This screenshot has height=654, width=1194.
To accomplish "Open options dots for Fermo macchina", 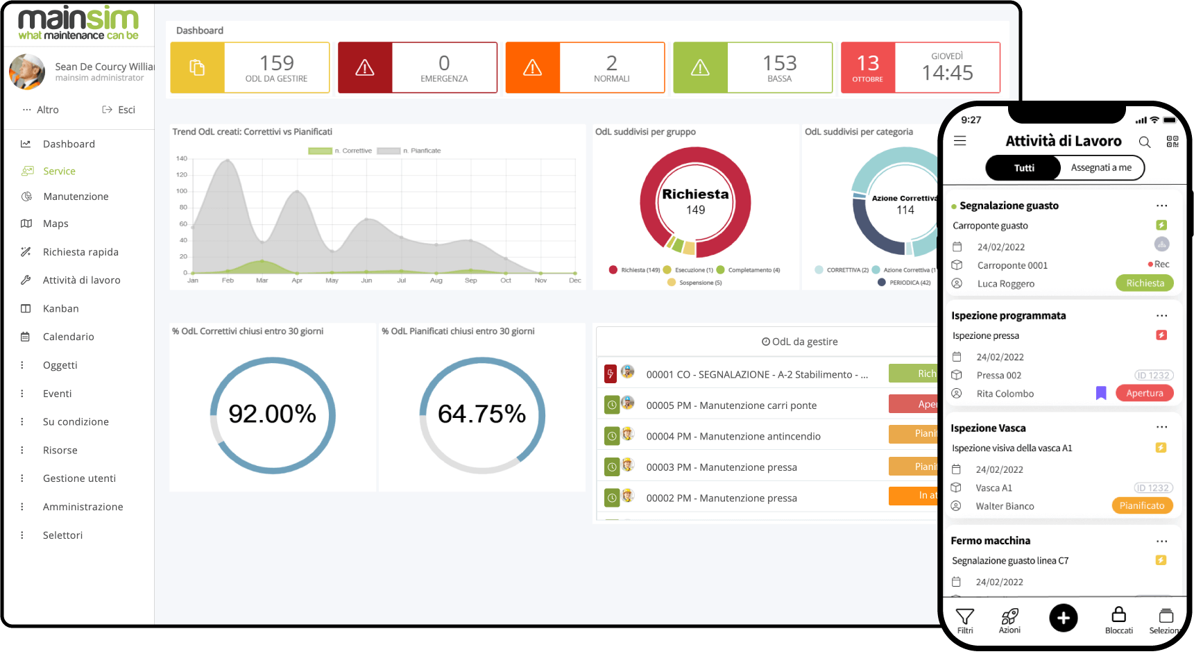I will (1162, 542).
